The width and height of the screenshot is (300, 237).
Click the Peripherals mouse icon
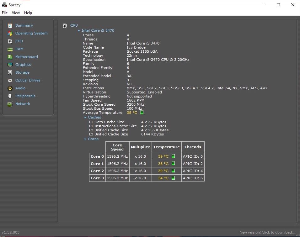click(x=10, y=96)
